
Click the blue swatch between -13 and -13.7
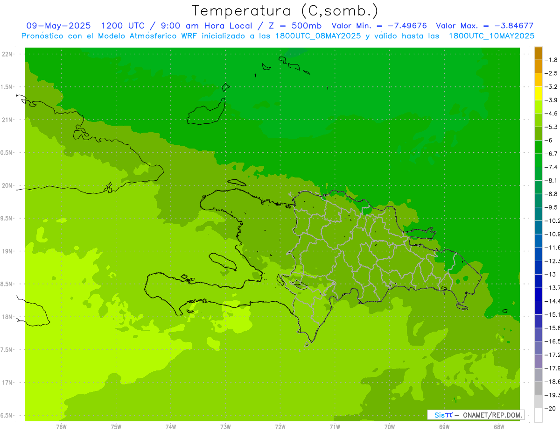click(x=538, y=281)
